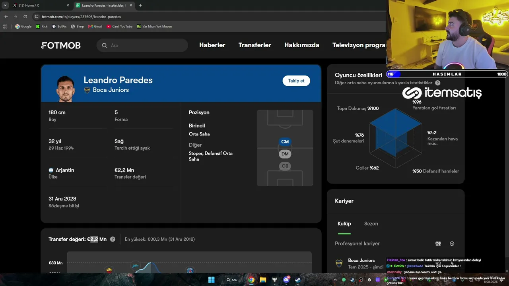Screen dimensions: 509x286
Task: Click the '€2,2 Mn' transfer value in details
Action: [x=124, y=170]
